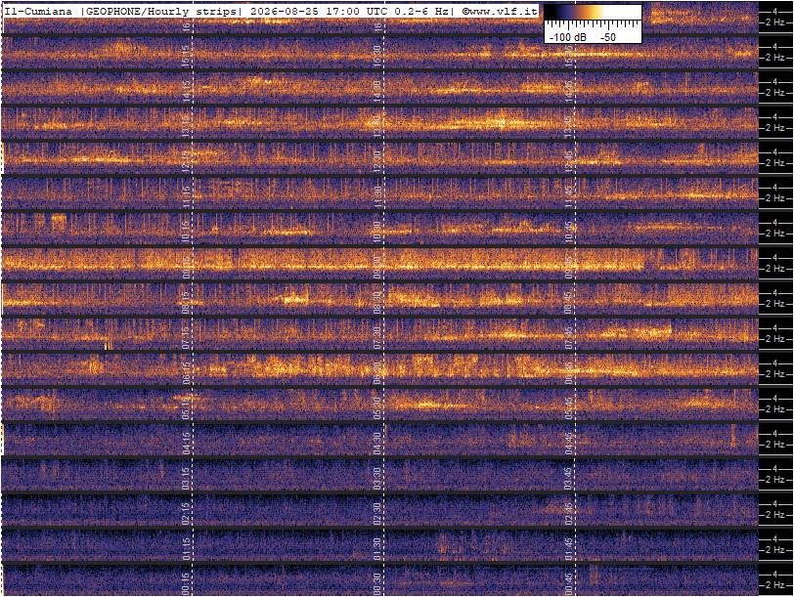Click the 0.2-6 Hz frequency range text

click(421, 11)
